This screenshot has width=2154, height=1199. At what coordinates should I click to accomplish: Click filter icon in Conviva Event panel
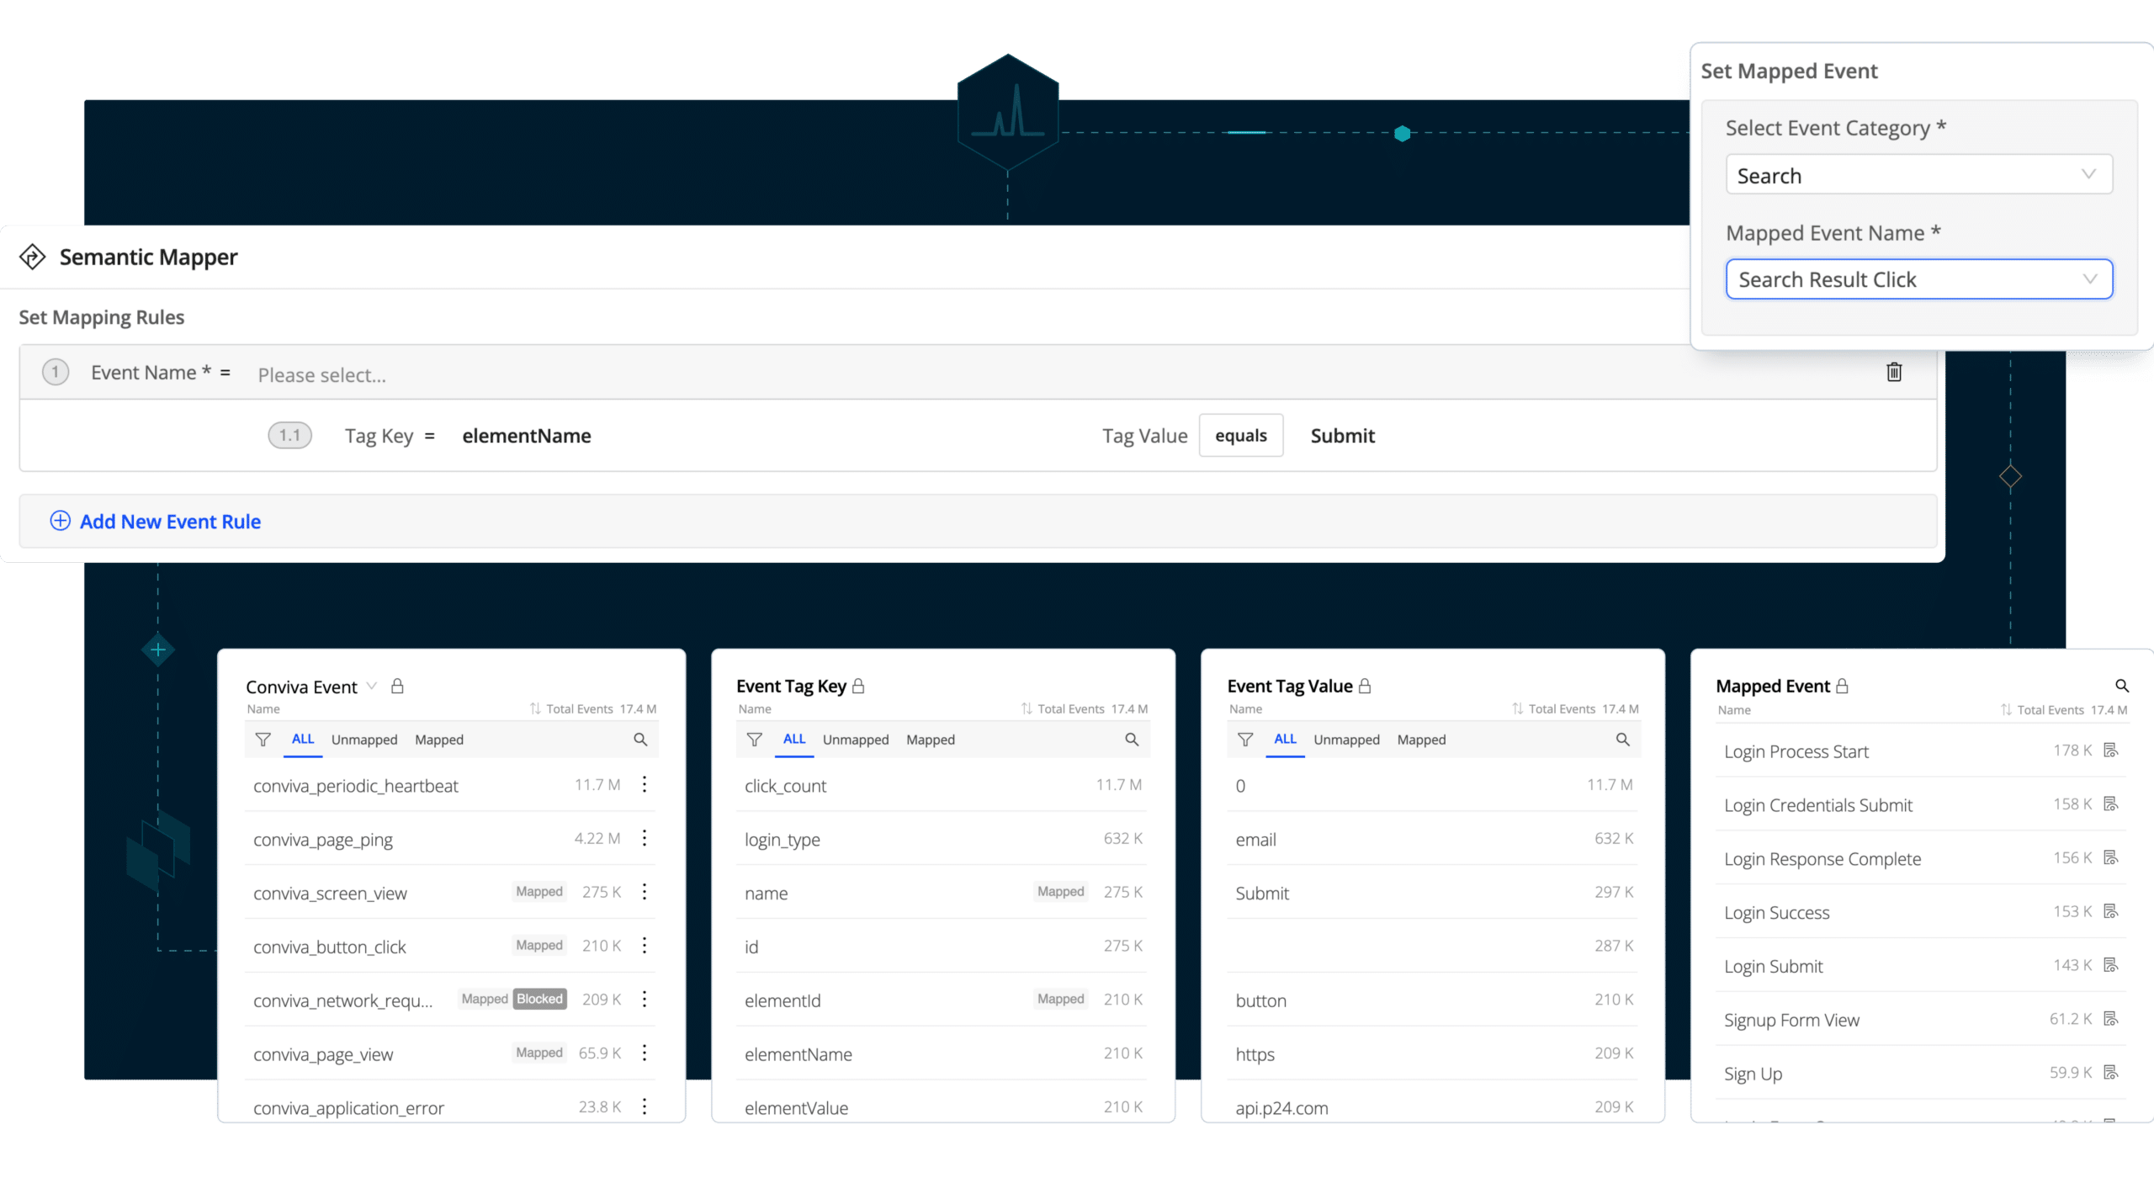(x=263, y=740)
